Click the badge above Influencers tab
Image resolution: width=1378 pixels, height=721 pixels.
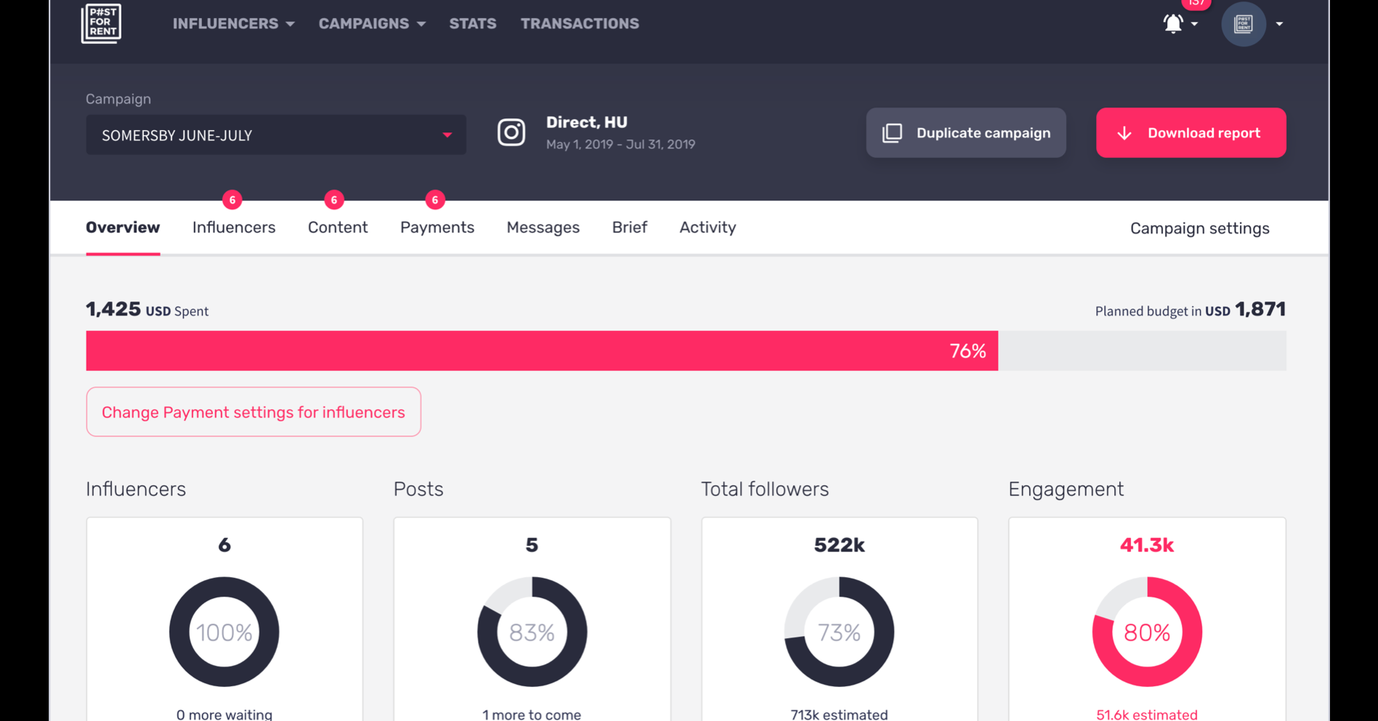(232, 200)
